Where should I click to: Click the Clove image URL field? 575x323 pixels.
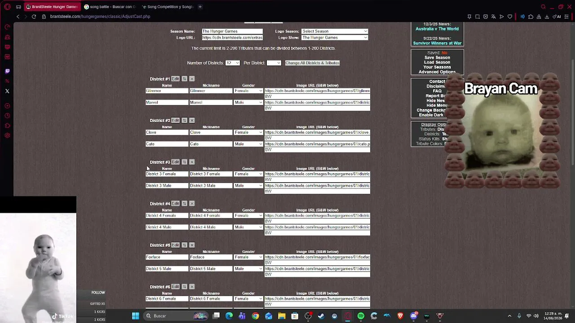point(317,132)
